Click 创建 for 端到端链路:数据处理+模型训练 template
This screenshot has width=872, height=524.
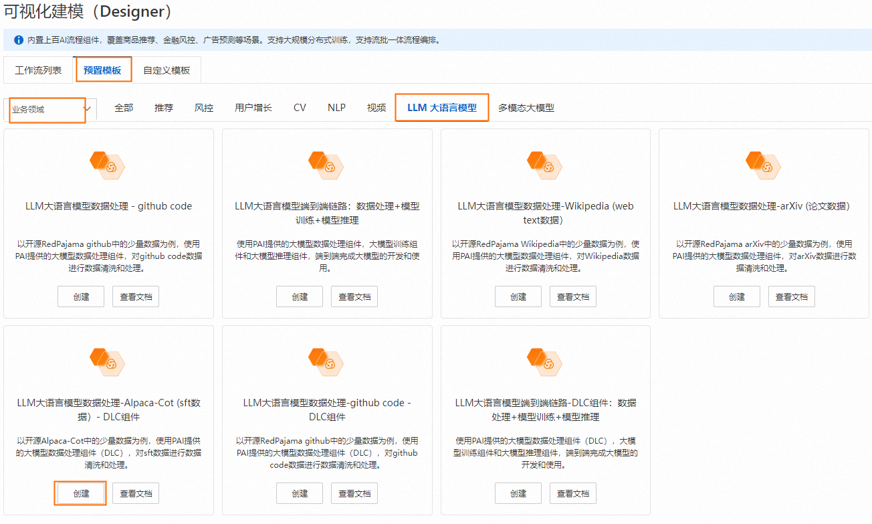coord(300,296)
